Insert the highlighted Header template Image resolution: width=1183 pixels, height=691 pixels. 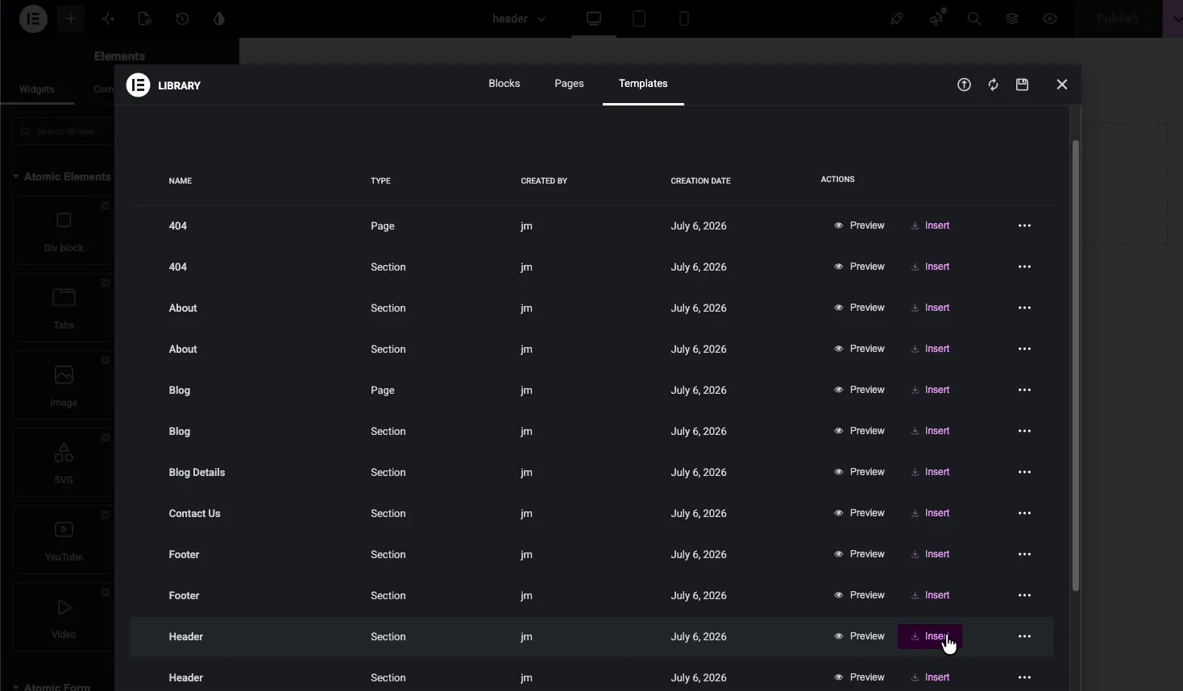pos(930,636)
